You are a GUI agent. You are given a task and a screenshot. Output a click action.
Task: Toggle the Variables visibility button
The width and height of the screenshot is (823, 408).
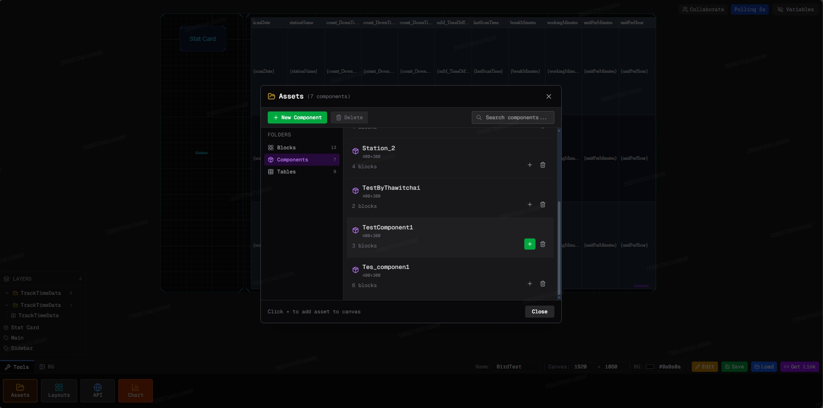click(795, 9)
